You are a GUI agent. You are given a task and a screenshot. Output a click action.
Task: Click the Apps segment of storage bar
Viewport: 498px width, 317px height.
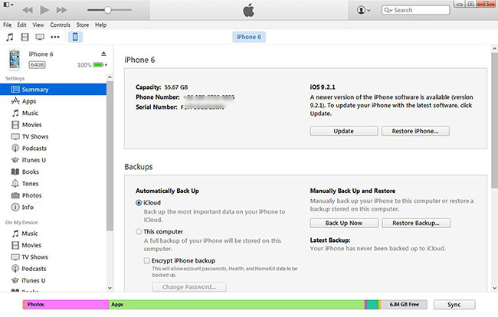pos(237,305)
